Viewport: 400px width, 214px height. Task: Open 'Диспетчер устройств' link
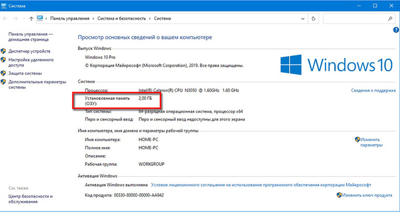pos(29,51)
